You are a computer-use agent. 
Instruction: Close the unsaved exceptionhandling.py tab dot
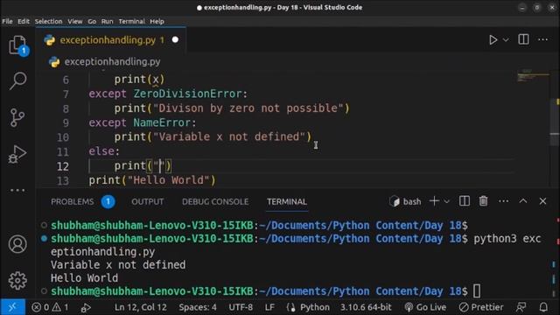click(175, 39)
